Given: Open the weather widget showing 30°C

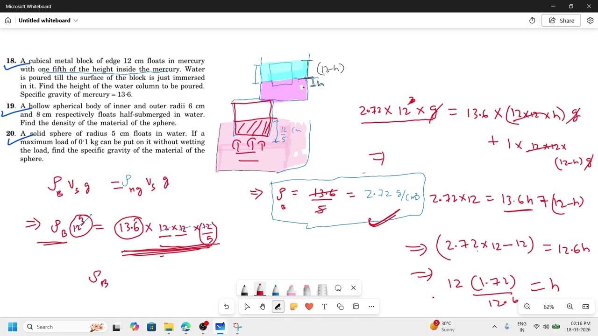Looking at the screenshot, I should [x=442, y=327].
